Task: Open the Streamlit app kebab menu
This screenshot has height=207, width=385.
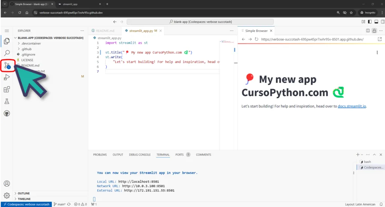Action: click(377, 53)
